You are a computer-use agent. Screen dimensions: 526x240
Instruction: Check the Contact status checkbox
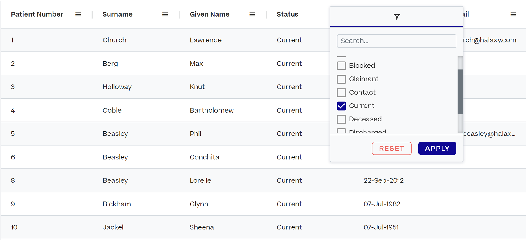[341, 93]
